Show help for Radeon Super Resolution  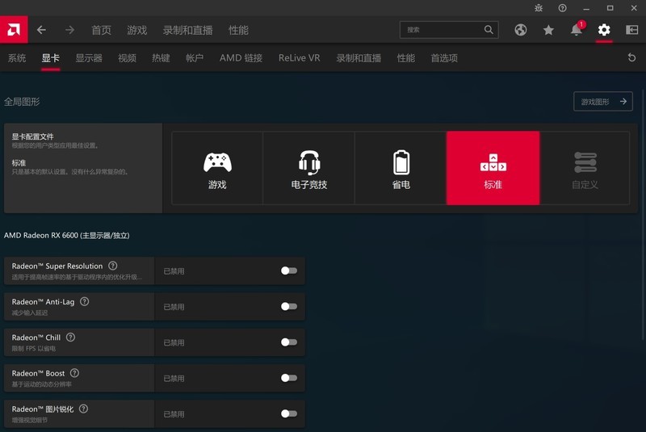112,266
